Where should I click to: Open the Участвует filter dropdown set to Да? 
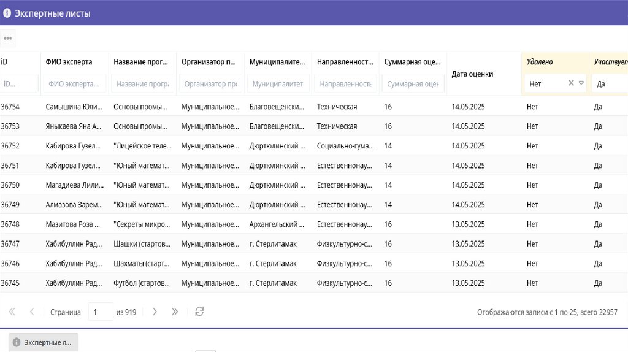(x=608, y=83)
